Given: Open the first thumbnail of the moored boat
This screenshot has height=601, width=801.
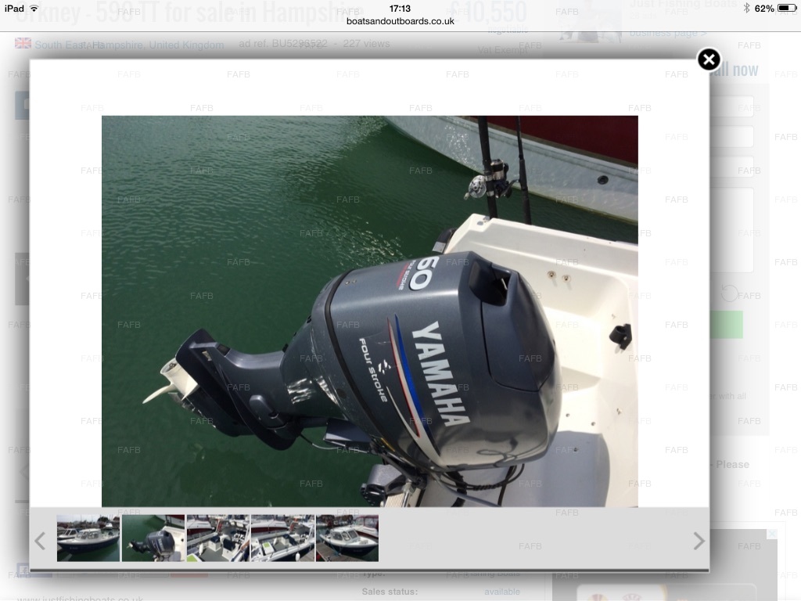Looking at the screenshot, I should coord(88,538).
